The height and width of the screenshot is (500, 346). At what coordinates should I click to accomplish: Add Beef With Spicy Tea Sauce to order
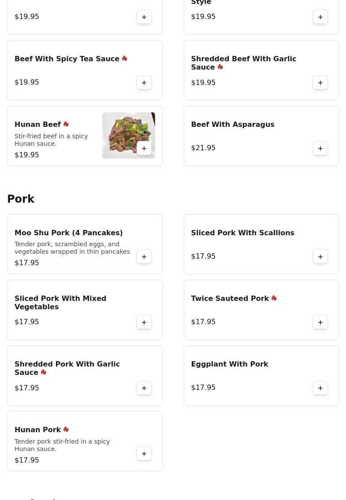point(144,83)
